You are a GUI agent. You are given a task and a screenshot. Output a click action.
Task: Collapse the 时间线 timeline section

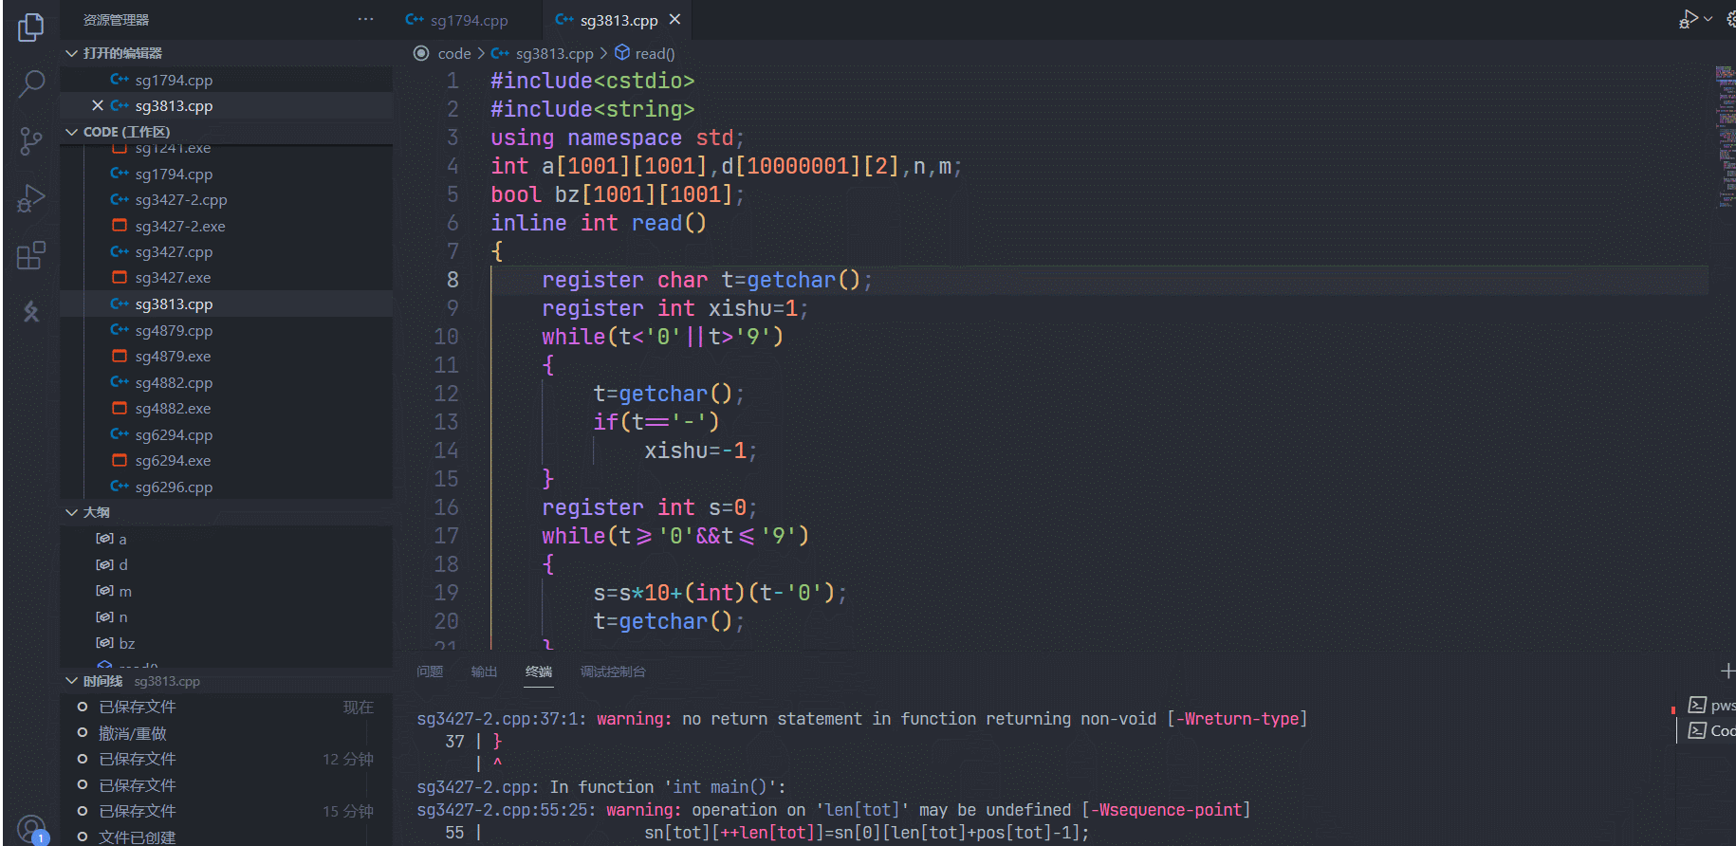(x=71, y=681)
